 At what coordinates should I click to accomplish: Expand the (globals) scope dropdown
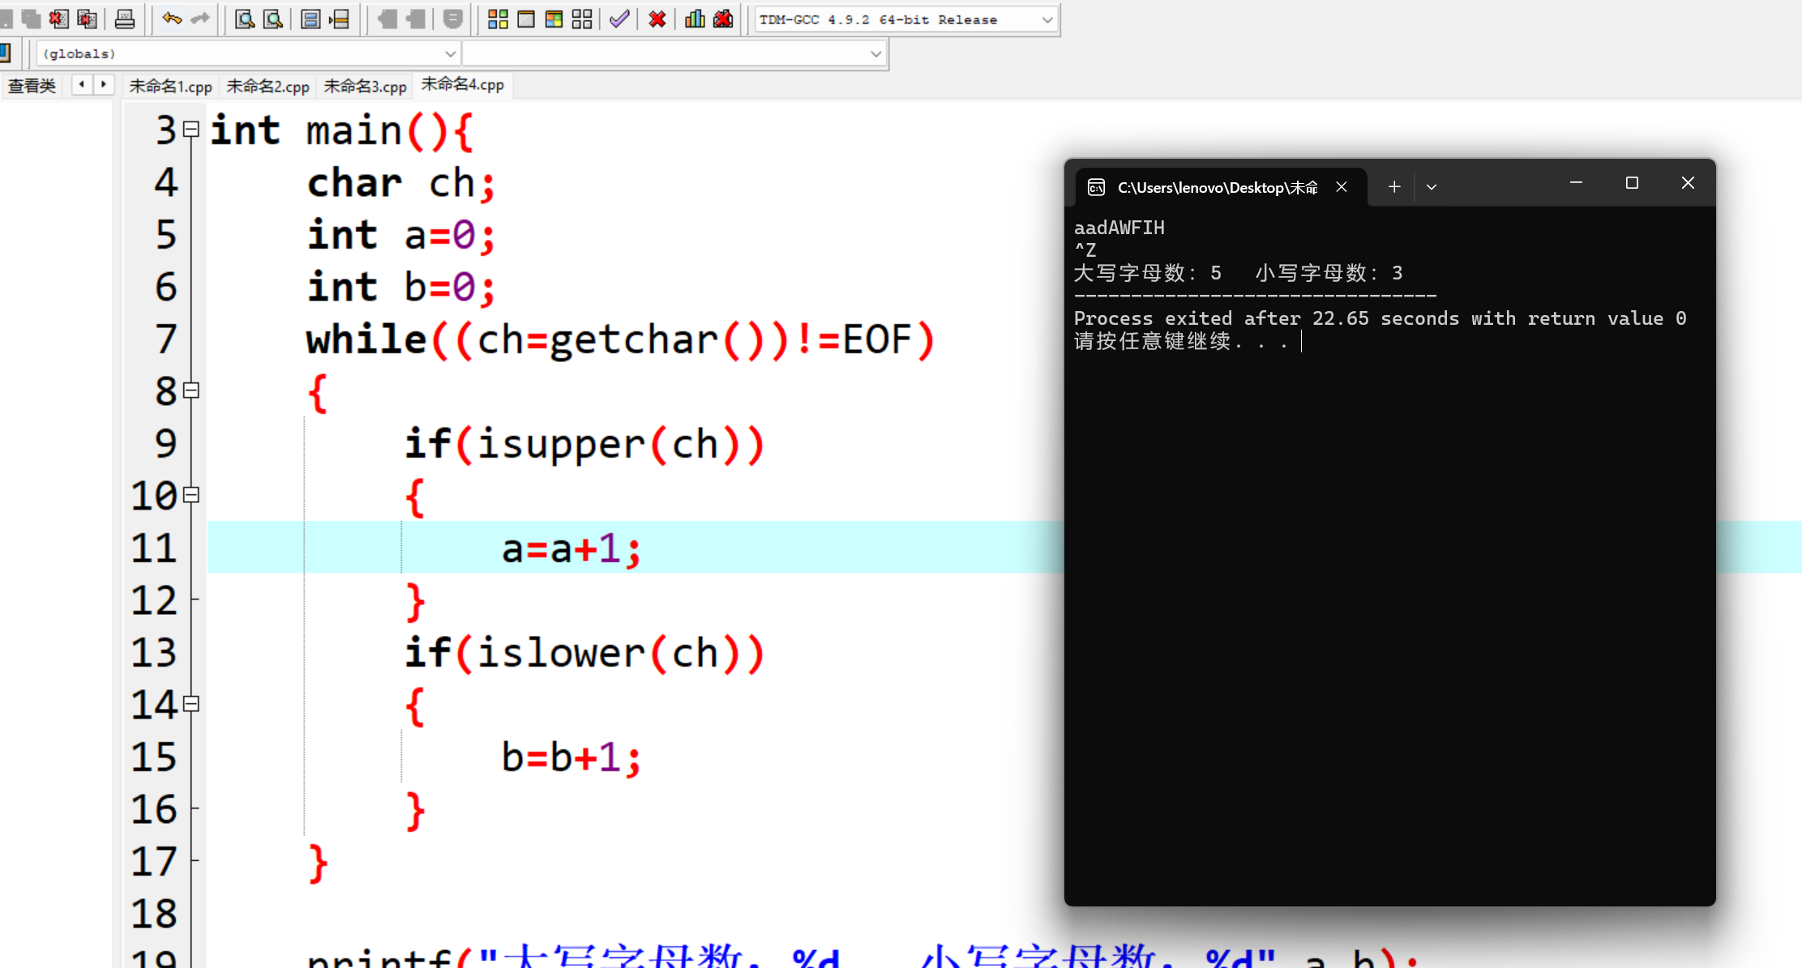450,53
